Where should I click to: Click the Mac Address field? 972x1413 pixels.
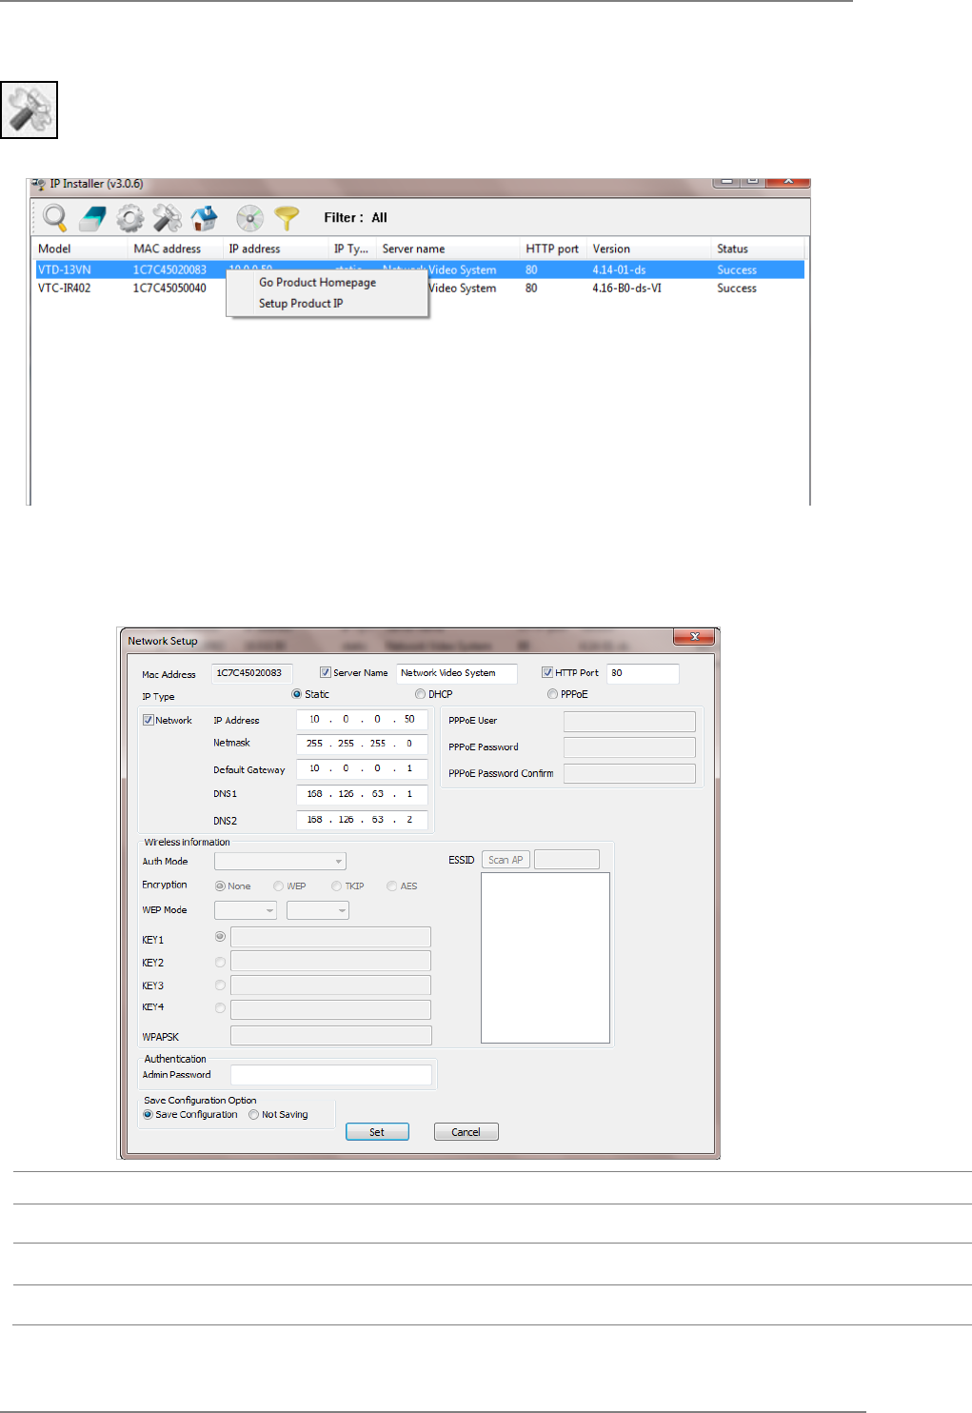click(x=251, y=673)
